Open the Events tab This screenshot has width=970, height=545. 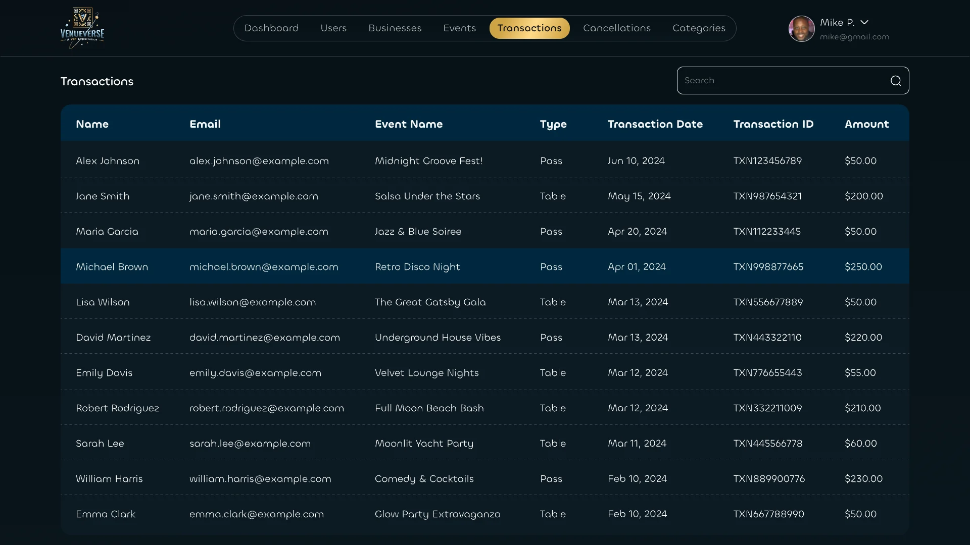460,28
